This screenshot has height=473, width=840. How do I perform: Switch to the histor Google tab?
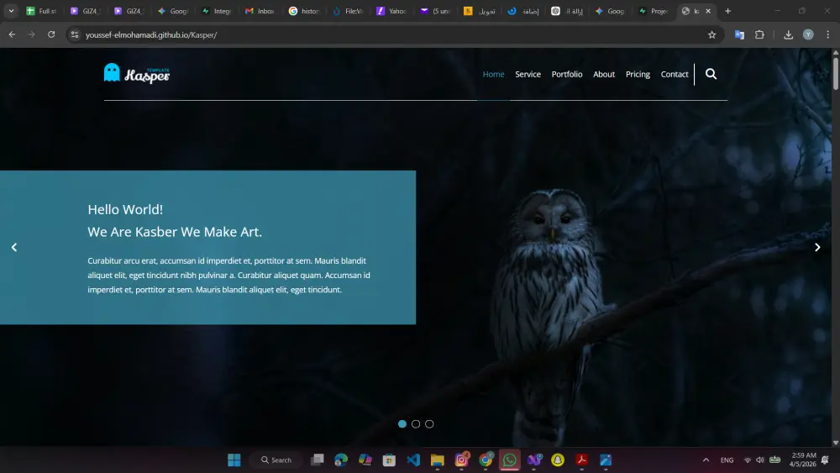304,11
